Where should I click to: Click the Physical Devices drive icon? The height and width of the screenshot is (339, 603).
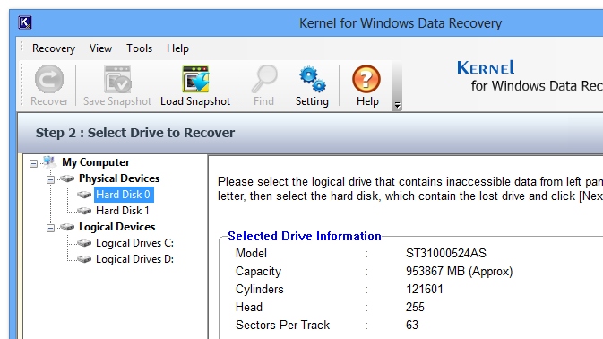point(67,178)
